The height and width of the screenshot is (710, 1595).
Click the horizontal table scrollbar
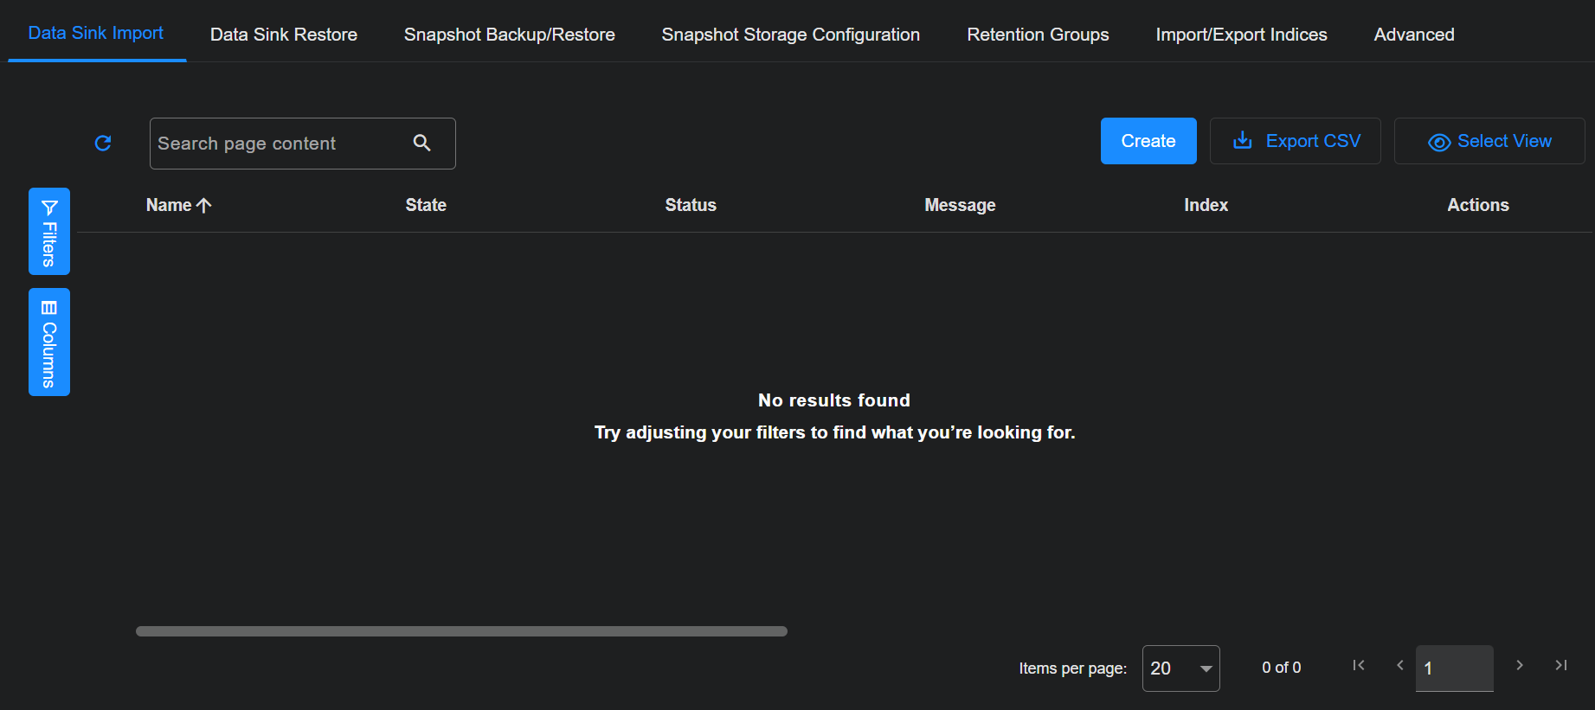tap(461, 631)
